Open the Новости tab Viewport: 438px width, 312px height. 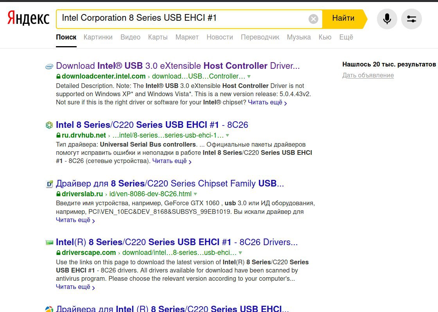coord(220,37)
